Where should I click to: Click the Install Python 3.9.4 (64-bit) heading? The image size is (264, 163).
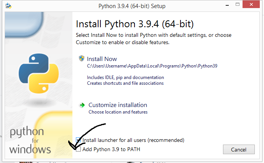[135, 24]
